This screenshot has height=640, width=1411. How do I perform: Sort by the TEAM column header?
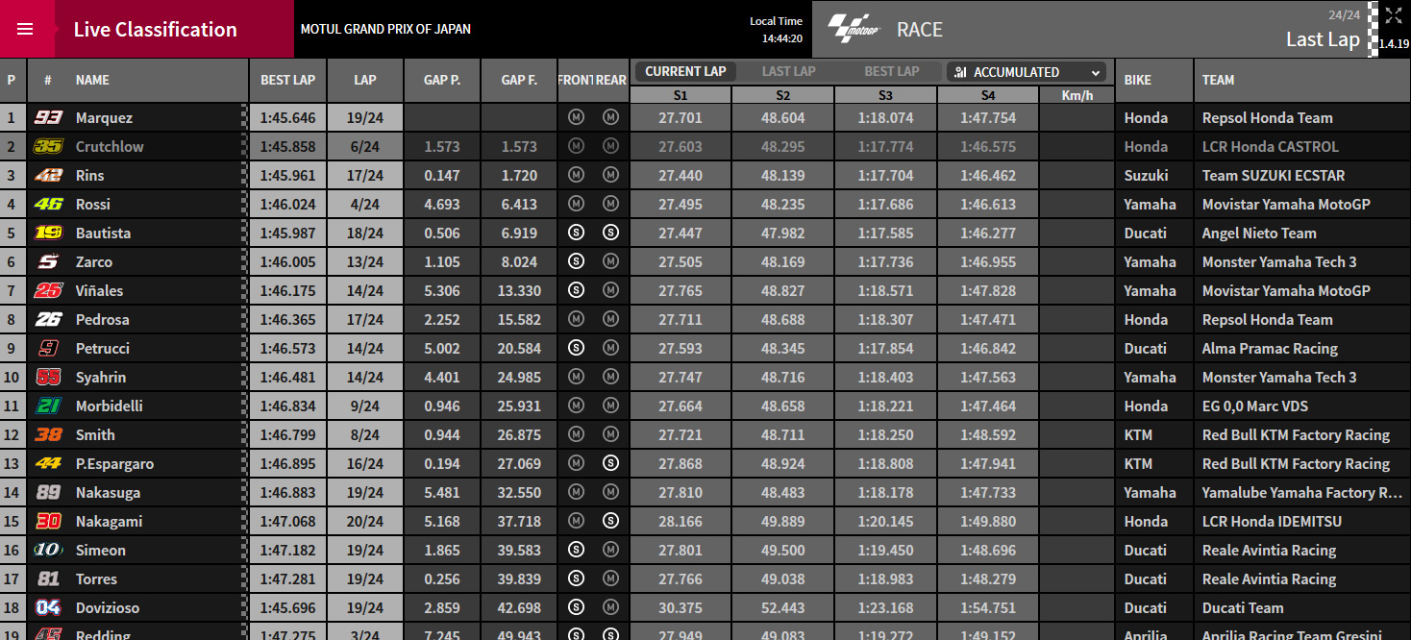click(x=1218, y=80)
